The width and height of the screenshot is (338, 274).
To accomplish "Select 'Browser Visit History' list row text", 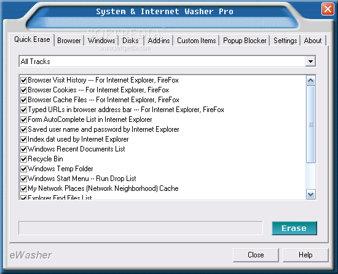I will [103, 80].
